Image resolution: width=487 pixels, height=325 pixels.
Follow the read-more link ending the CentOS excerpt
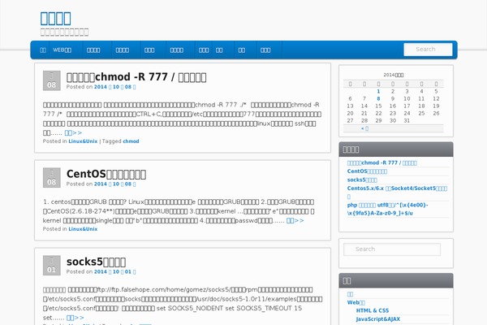click(295, 220)
